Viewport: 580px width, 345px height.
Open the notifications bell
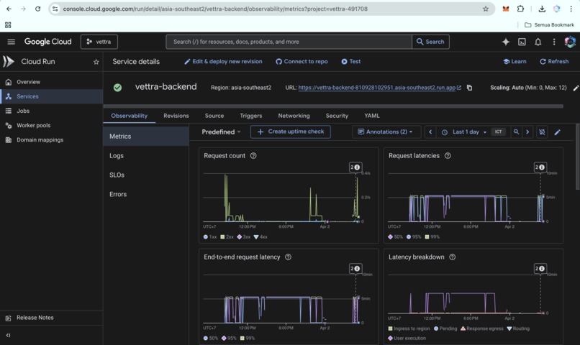point(538,42)
